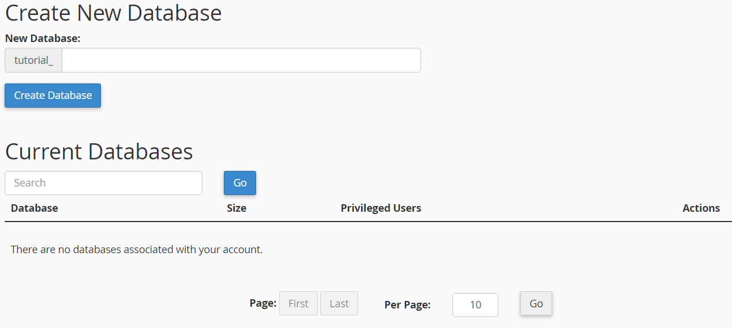Click the Per Page number field

pos(475,305)
